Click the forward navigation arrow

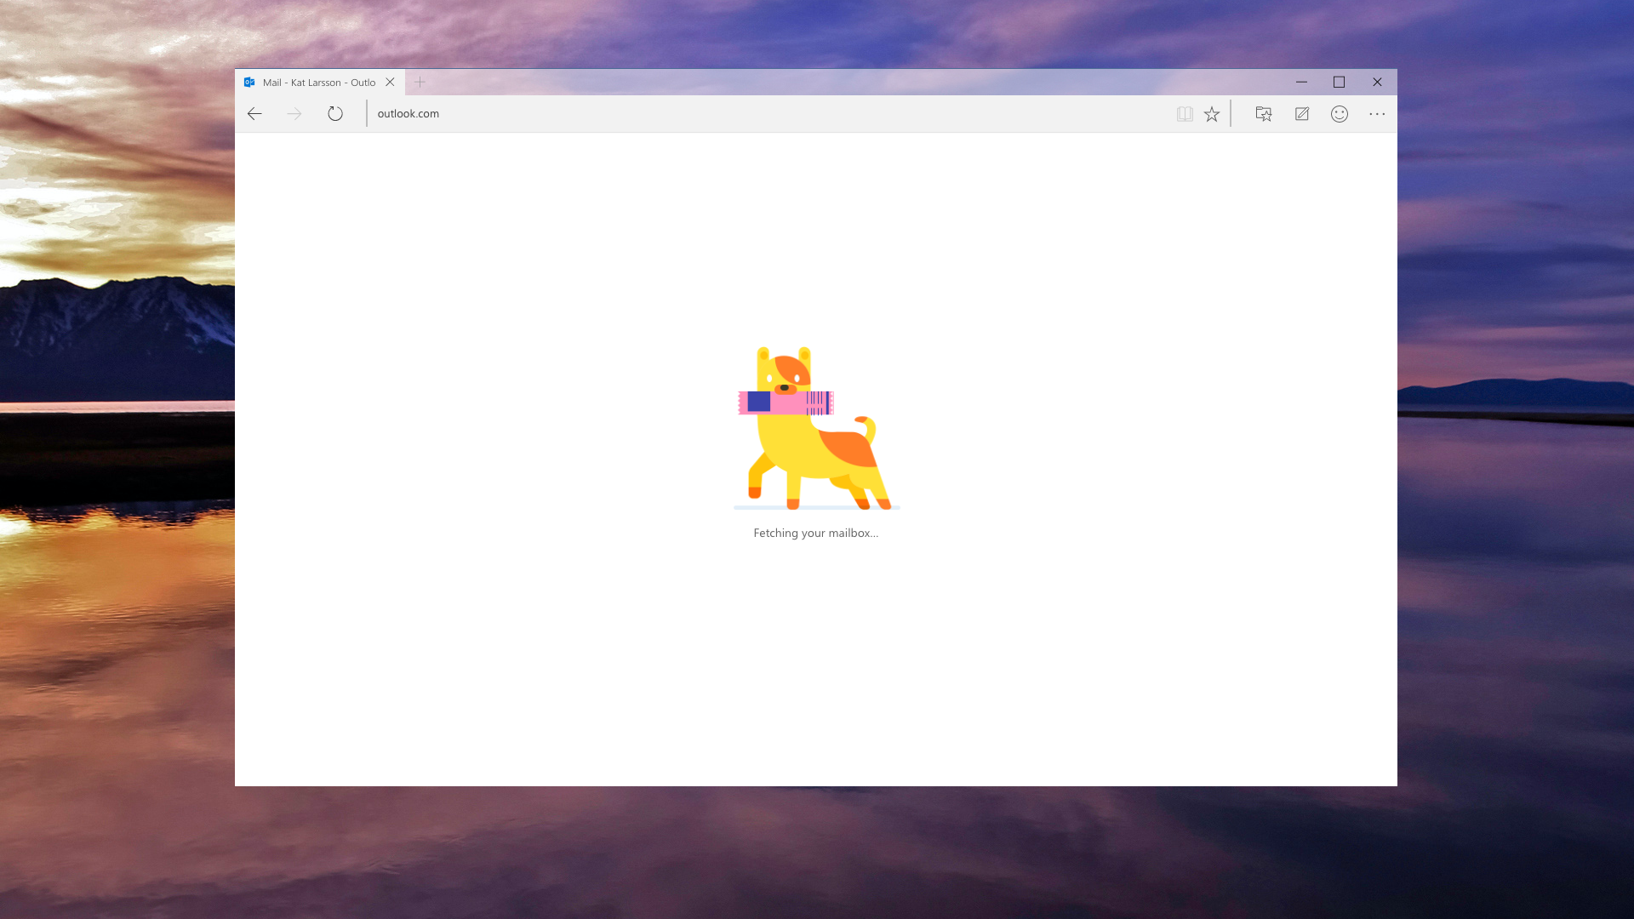294,114
